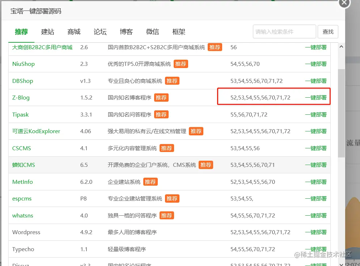The image size is (360, 266).
Task: Deploy NiuShop with 一键部署
Action: [316, 64]
